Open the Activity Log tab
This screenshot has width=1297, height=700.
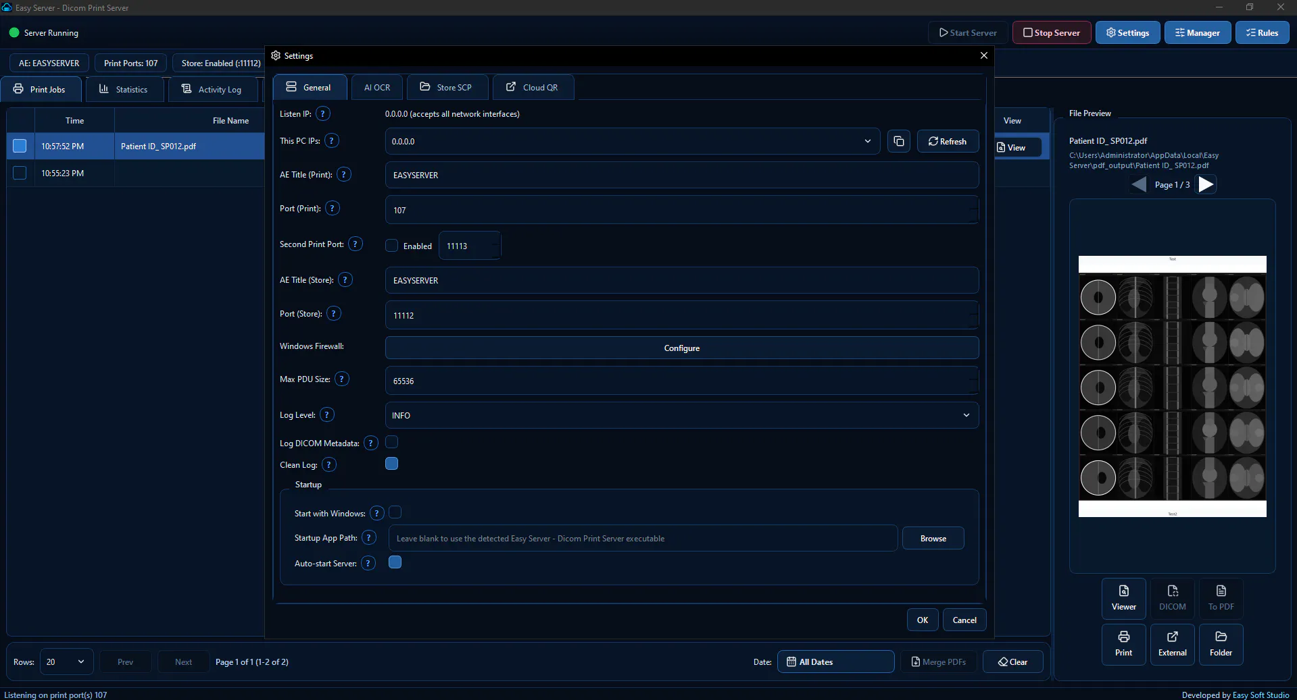point(213,89)
